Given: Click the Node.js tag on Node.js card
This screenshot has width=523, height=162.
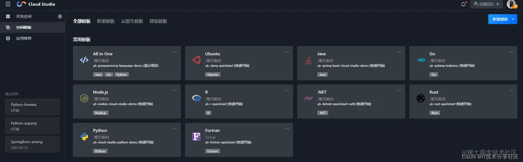Looking at the screenshot, I should pyautogui.click(x=101, y=113).
